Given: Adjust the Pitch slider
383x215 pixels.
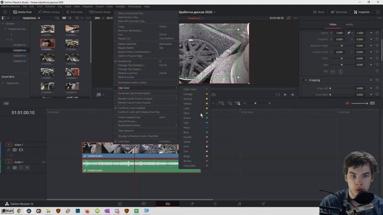Looking at the screenshot, I should pyautogui.click(x=342, y=59).
